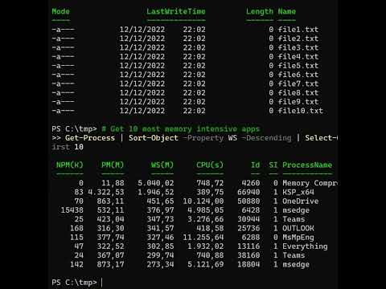This screenshot has height=289, width=386.
Task: Click the SI column header
Action: coord(273,165)
